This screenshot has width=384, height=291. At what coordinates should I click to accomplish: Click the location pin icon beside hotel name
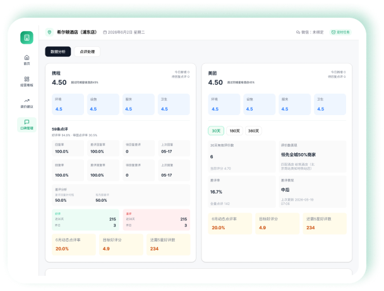pos(49,32)
